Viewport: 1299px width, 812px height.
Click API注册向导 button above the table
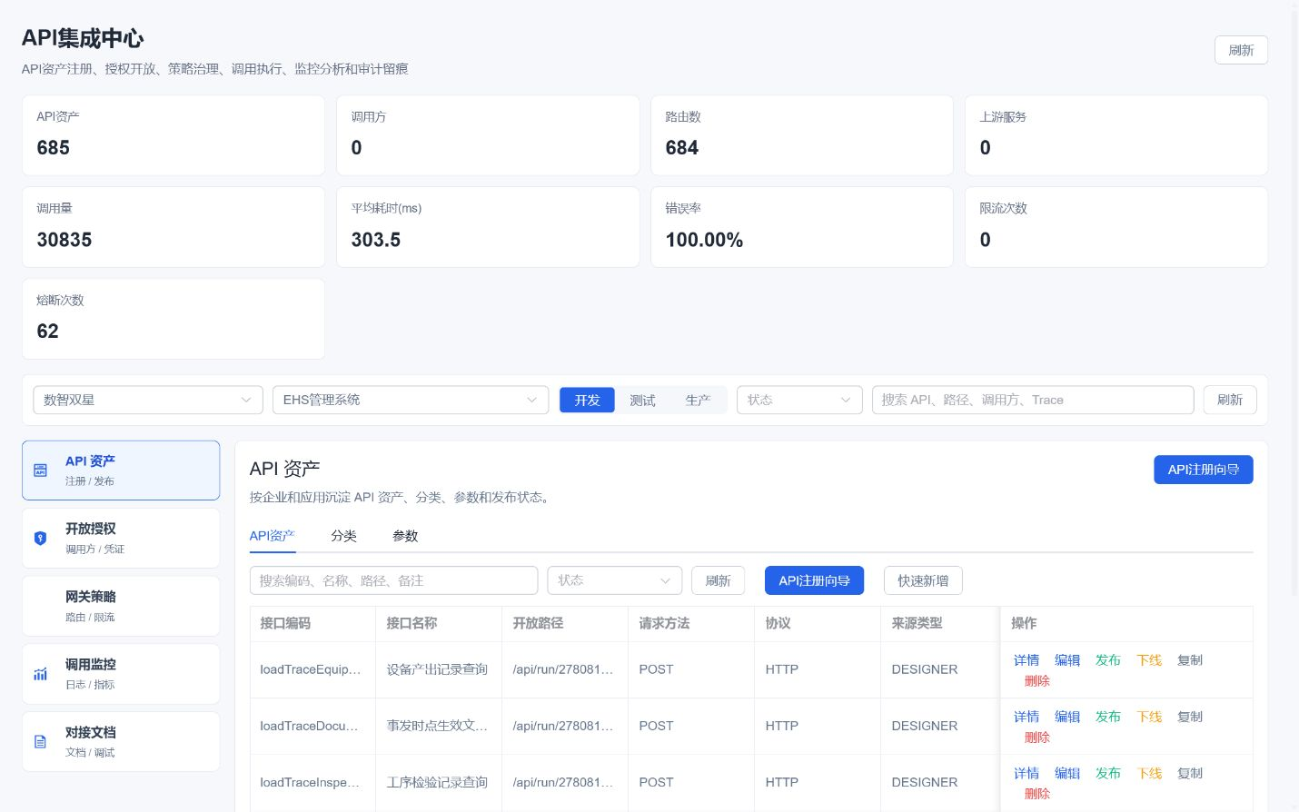coord(814,580)
